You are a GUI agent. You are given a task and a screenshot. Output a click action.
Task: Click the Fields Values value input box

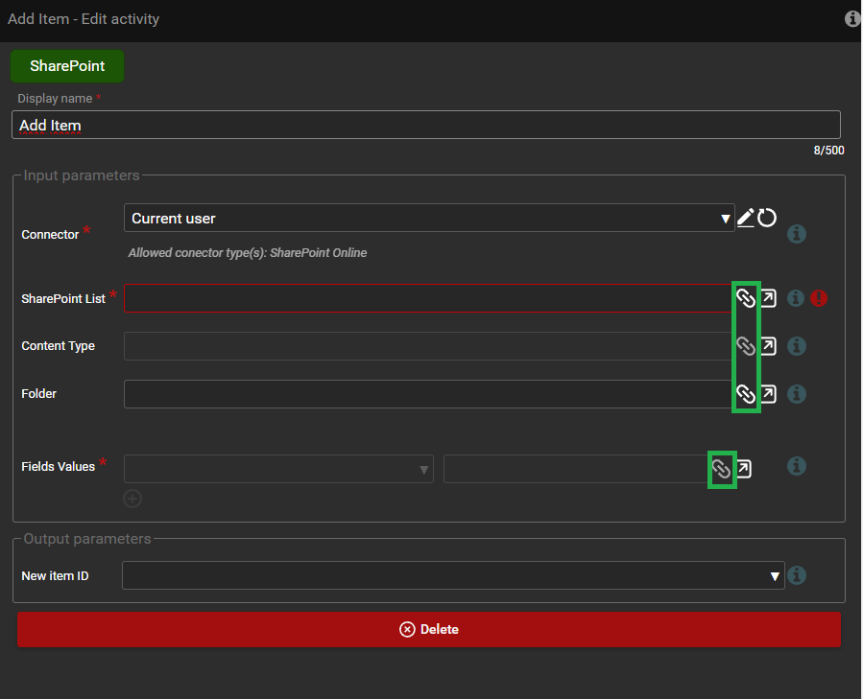(574, 469)
